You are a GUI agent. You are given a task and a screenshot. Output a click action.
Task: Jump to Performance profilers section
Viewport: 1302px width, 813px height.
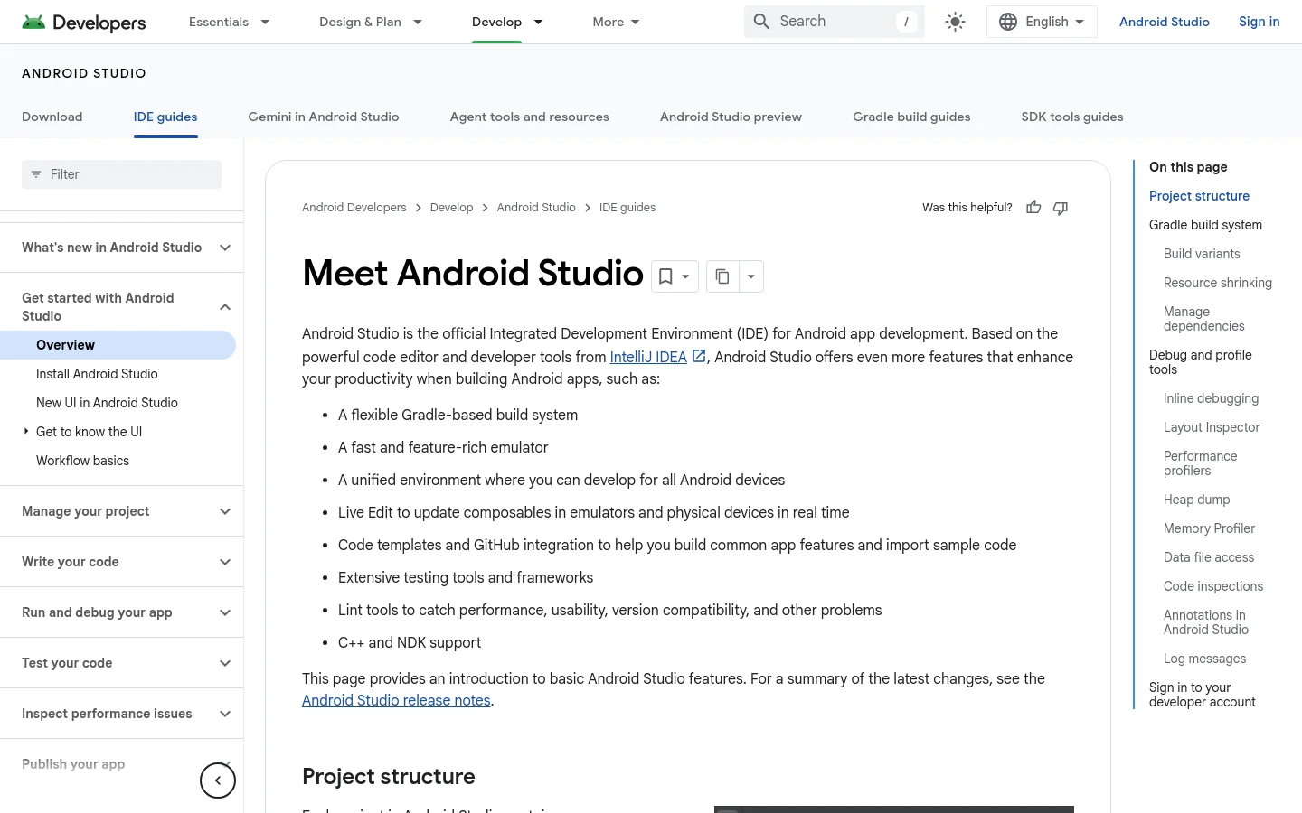pos(1200,463)
